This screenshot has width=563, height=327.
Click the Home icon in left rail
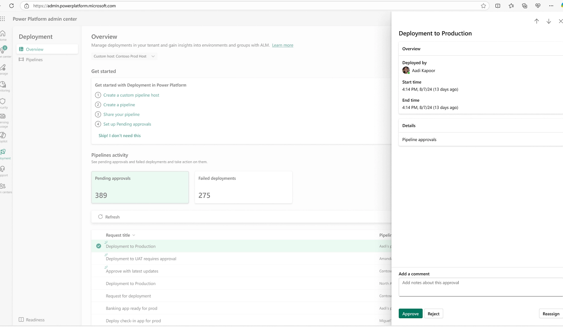pos(3,33)
